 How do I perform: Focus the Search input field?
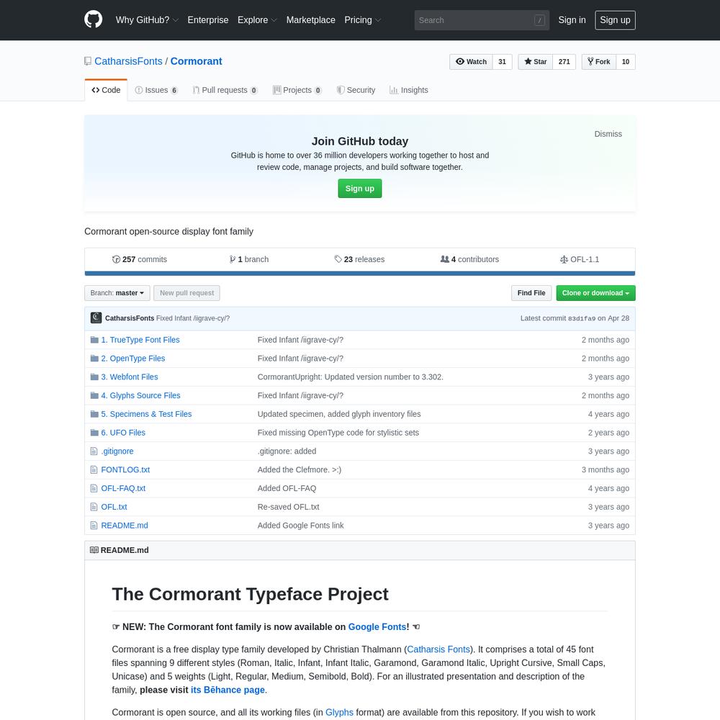point(482,20)
